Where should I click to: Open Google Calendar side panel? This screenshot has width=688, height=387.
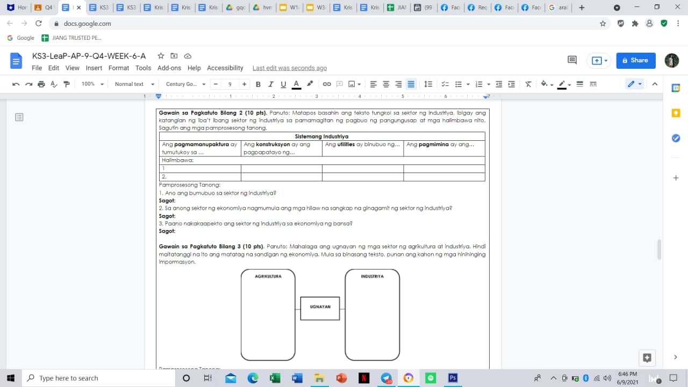[x=676, y=88]
